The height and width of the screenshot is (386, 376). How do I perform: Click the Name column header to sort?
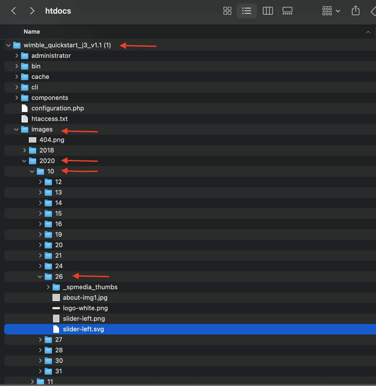(x=32, y=32)
